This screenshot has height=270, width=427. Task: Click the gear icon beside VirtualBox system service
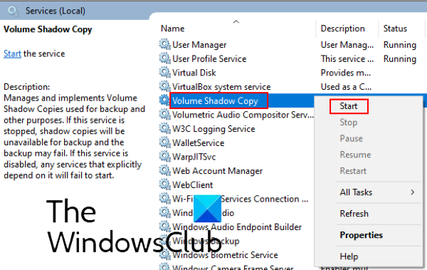(165, 86)
